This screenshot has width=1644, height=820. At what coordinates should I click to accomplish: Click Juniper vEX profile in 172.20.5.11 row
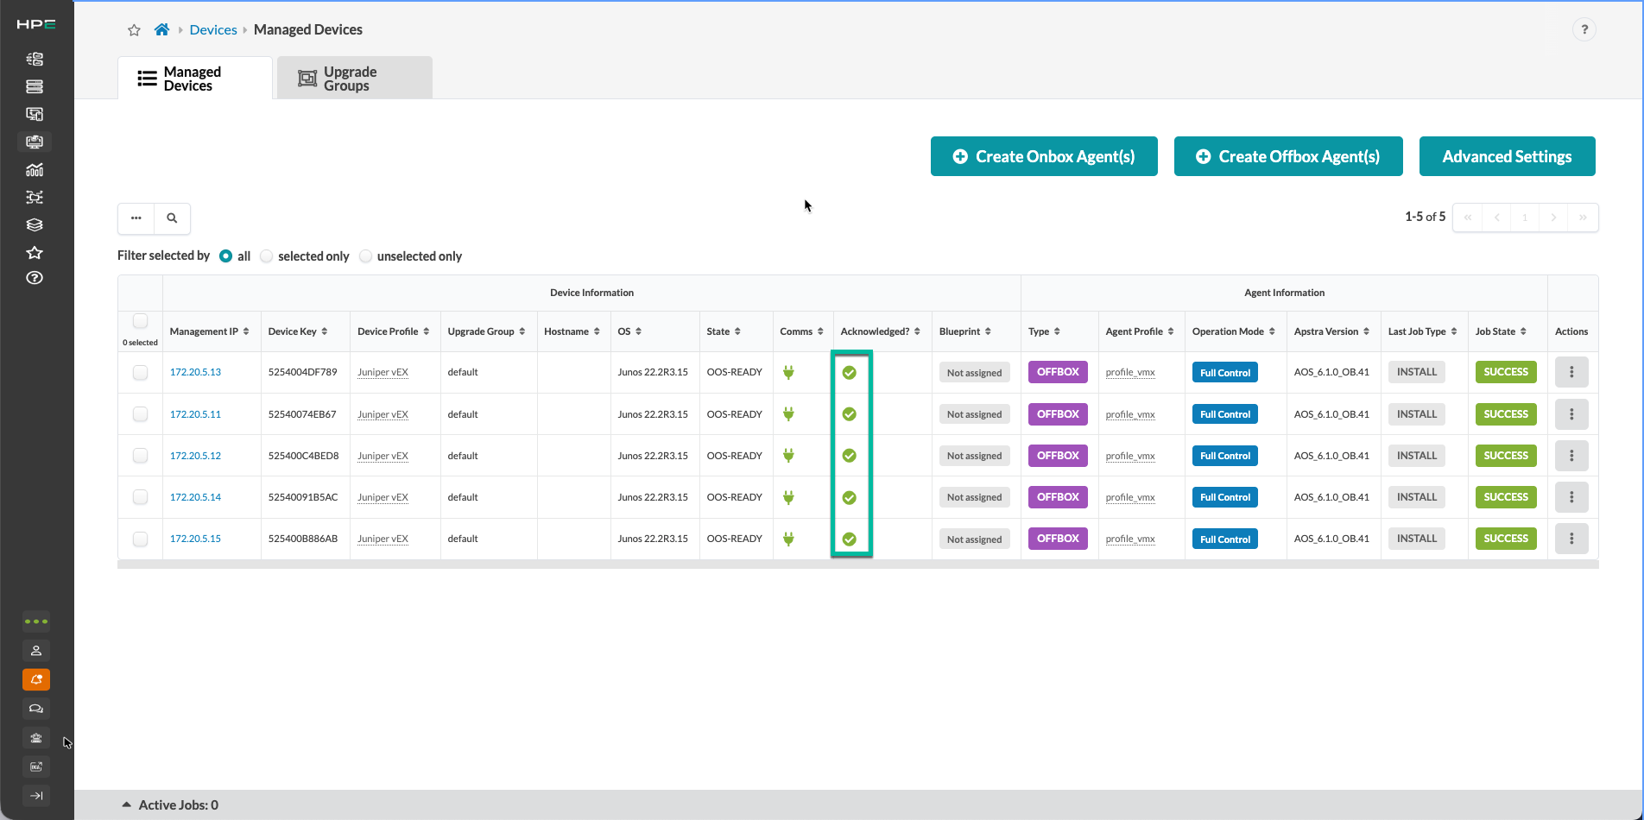383,414
